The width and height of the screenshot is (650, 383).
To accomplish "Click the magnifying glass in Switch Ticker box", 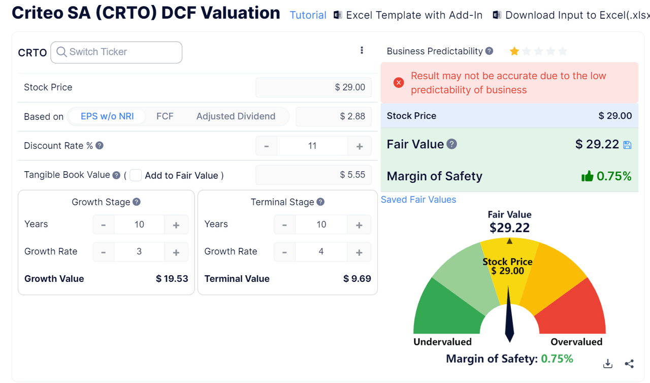I will 61,52.
